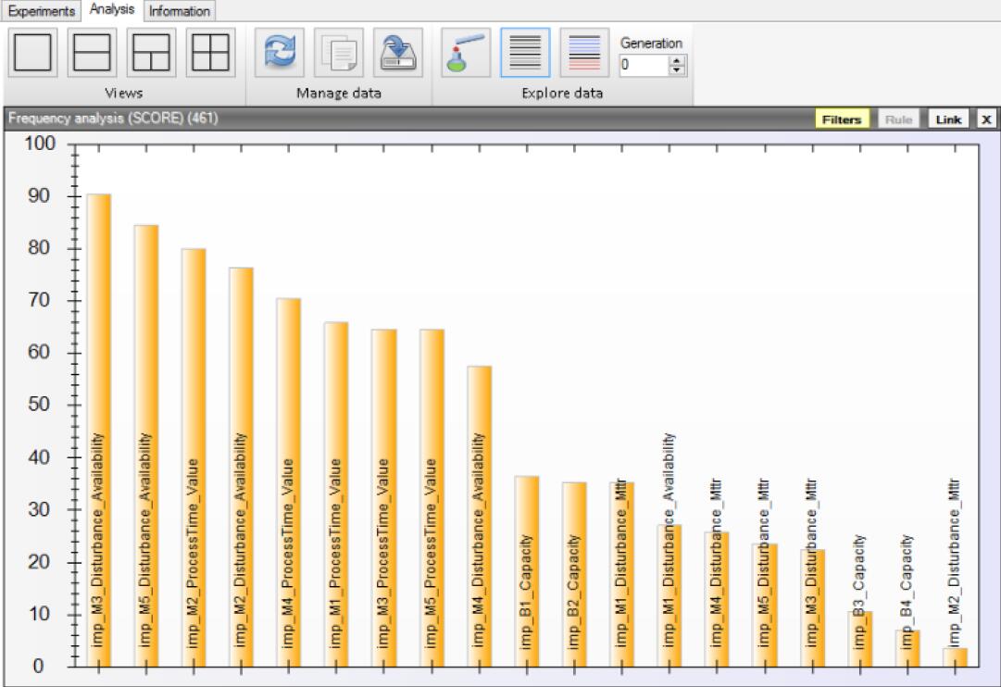Click the imp_B4_Capacity bar
This screenshot has height=687, width=1001.
point(907,649)
